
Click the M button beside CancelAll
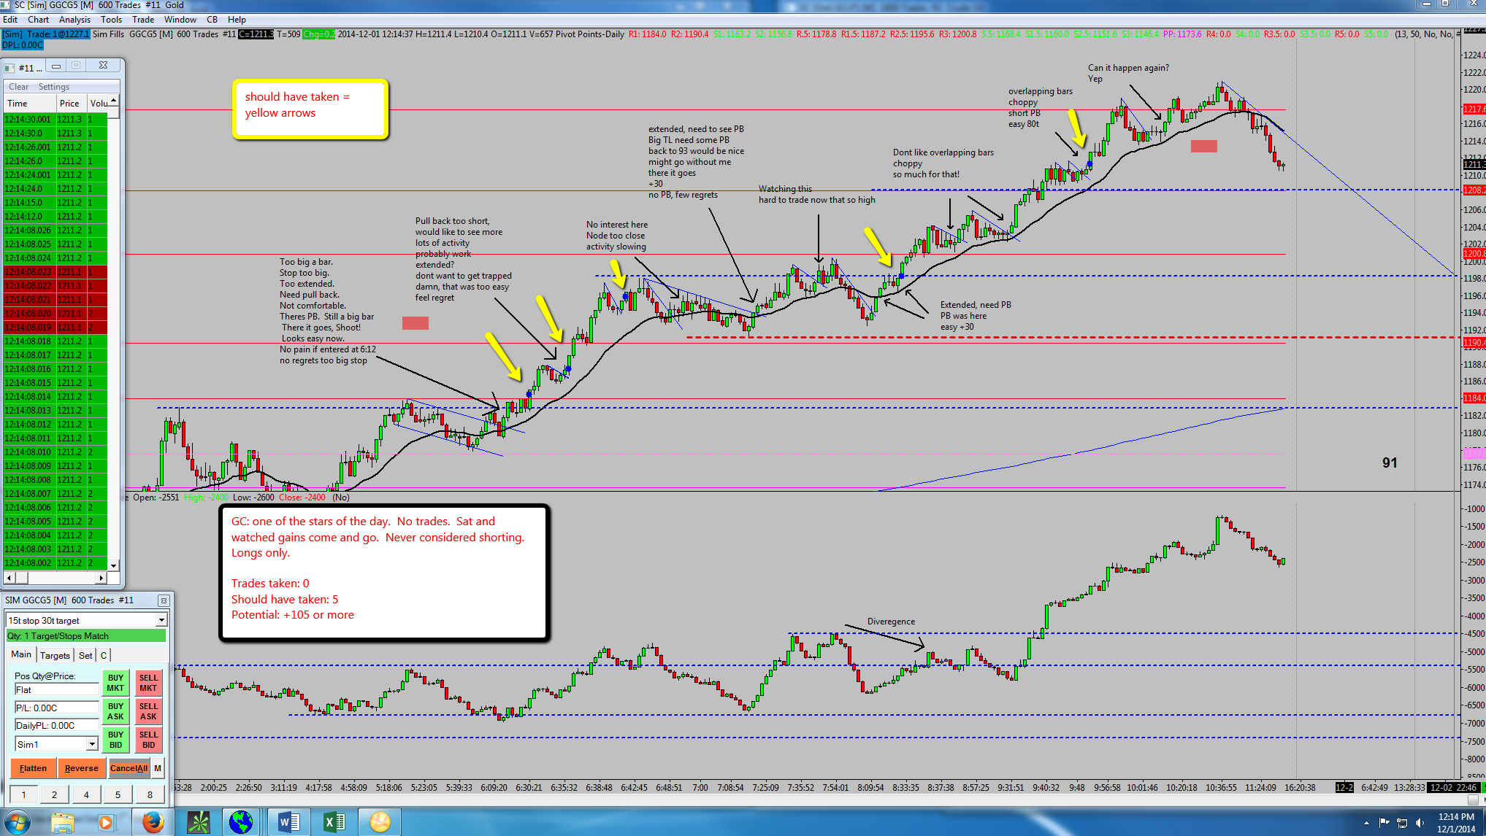(x=158, y=768)
